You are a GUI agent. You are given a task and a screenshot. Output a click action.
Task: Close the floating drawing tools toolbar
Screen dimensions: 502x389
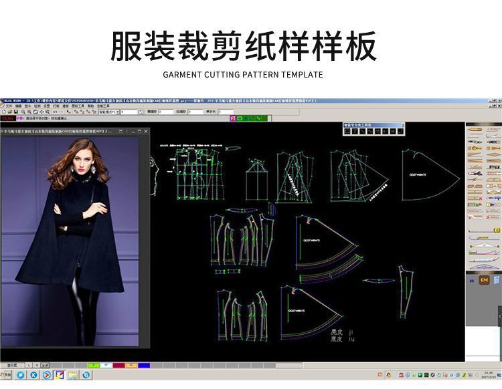pos(403,125)
